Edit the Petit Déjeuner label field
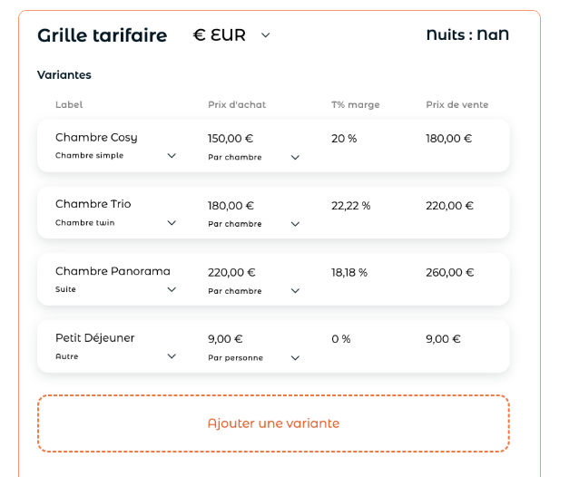Viewport: 579px width, 477px height. [x=95, y=338]
